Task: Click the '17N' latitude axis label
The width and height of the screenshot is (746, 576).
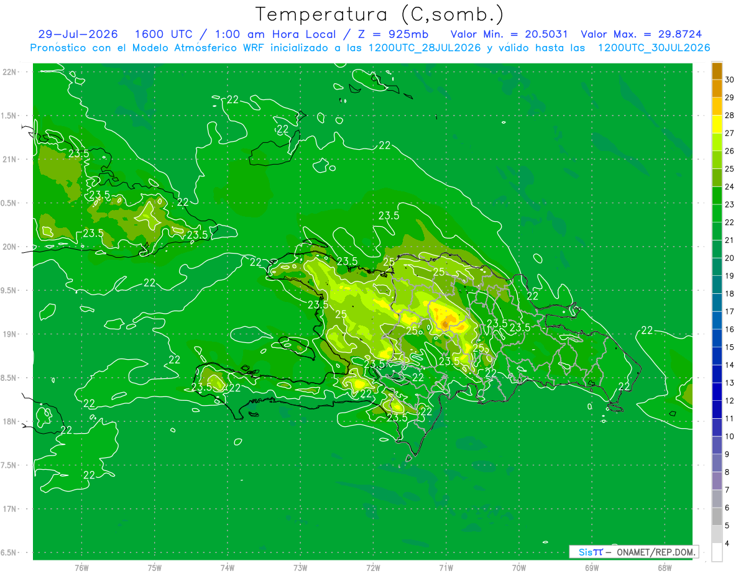Action: click(11, 509)
